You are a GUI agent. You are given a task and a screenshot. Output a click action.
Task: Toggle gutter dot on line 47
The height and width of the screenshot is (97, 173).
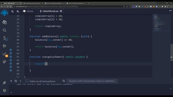[x=11, y=64]
